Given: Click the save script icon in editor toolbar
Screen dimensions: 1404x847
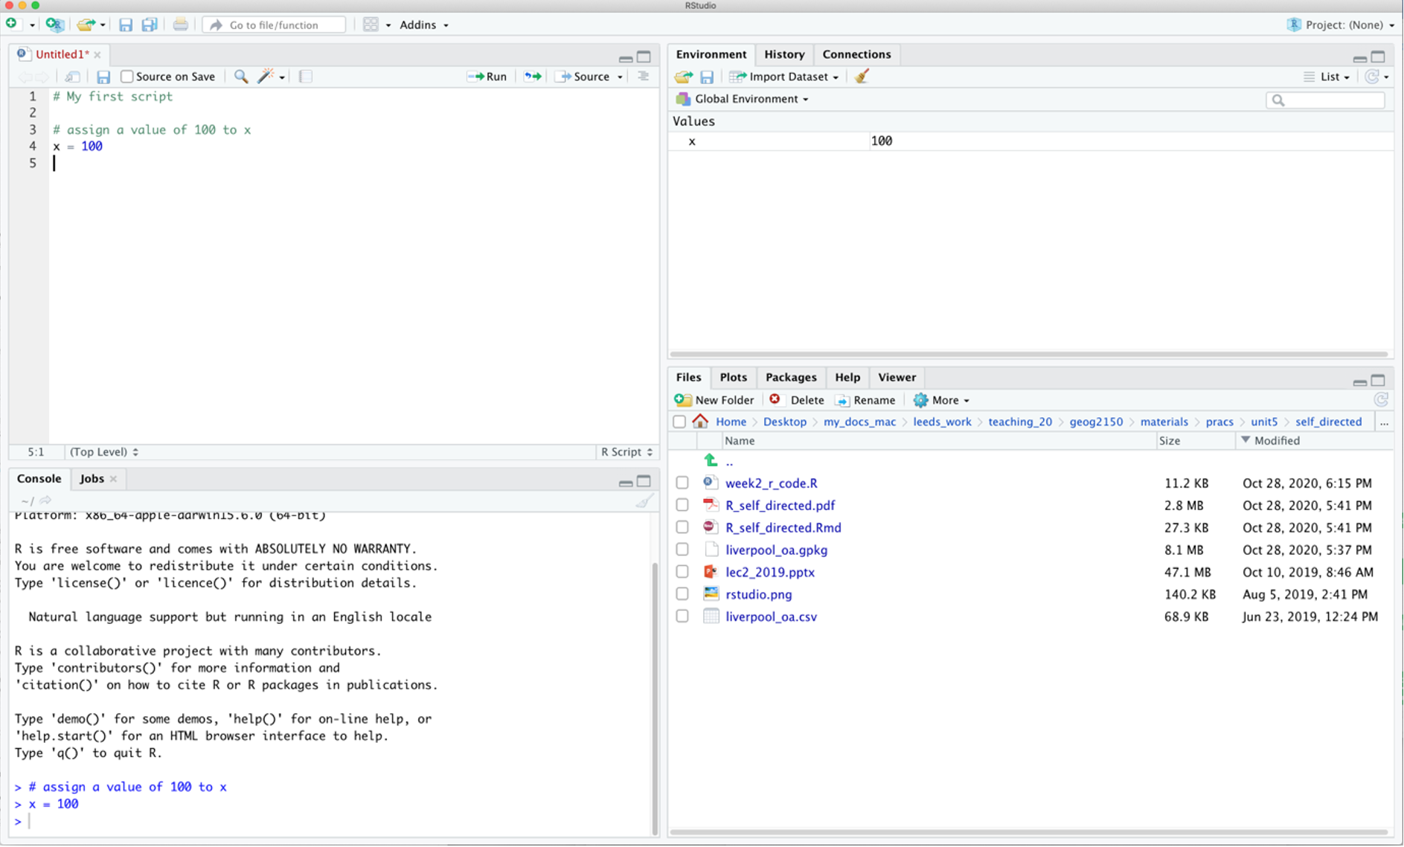Looking at the screenshot, I should coord(103,77).
